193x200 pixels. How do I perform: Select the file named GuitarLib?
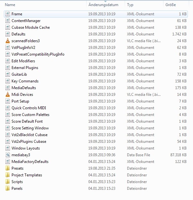pos(19,74)
